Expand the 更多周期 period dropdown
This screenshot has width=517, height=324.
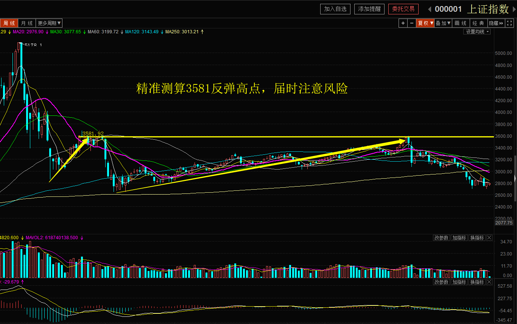click(x=50, y=23)
